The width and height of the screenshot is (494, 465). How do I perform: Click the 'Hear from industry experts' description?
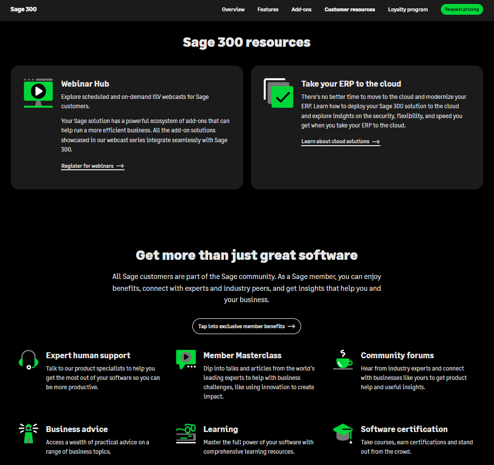pos(414,378)
